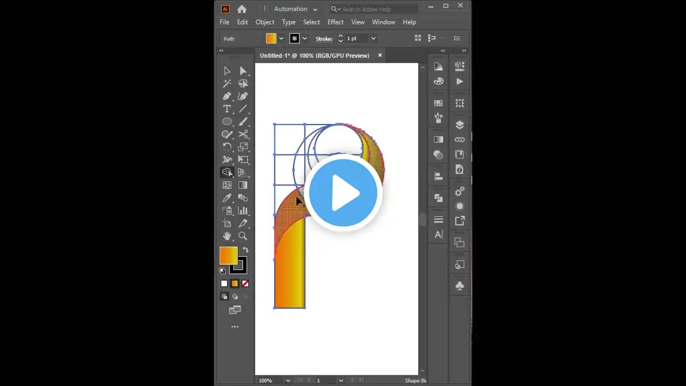The width and height of the screenshot is (686, 386).
Task: Expand the stroke weight dropdown
Action: [x=373, y=38]
